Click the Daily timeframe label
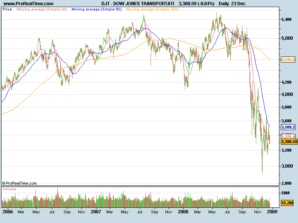This screenshot has height=223, width=298. pyautogui.click(x=224, y=4)
